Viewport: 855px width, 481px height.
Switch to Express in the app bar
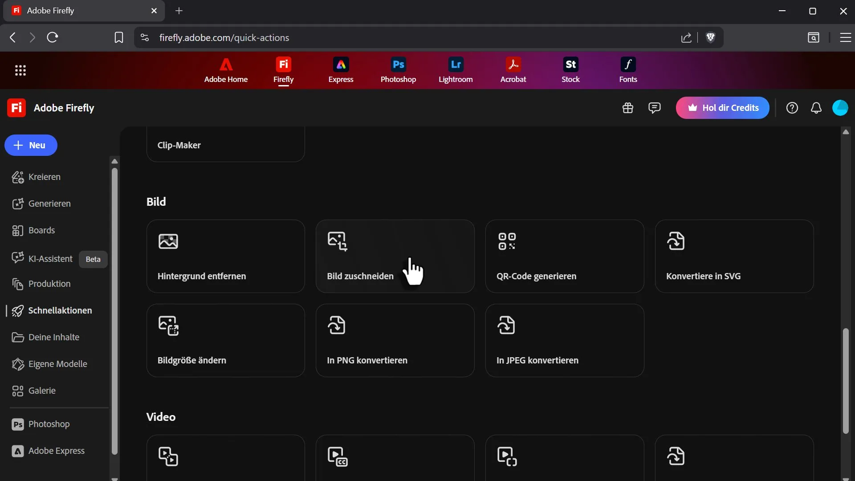click(341, 70)
